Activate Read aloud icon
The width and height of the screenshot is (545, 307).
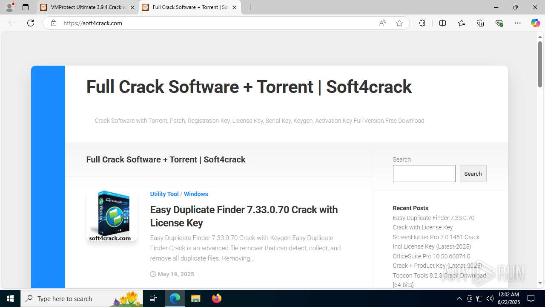(x=382, y=23)
